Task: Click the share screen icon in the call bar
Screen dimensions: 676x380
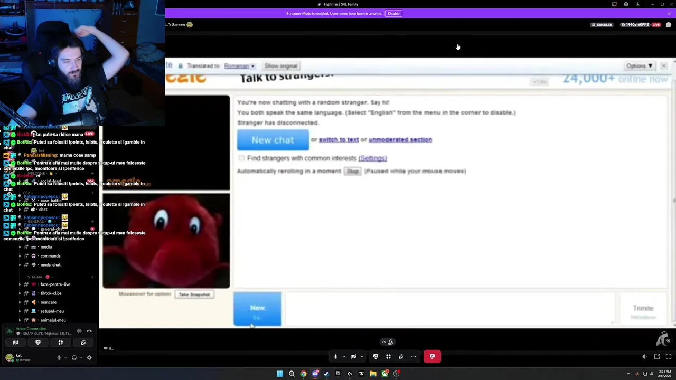Action: [375, 356]
